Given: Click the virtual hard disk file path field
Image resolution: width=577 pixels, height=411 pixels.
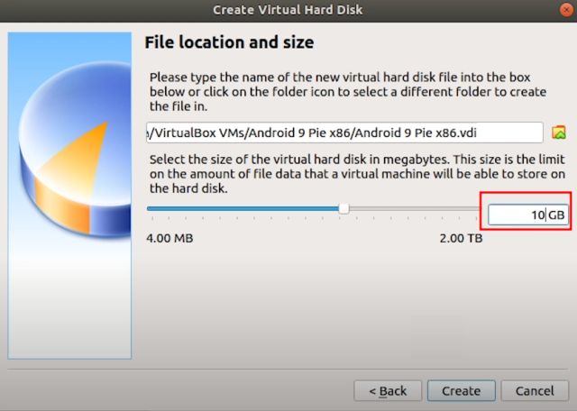Looking at the screenshot, I should click(x=344, y=132).
